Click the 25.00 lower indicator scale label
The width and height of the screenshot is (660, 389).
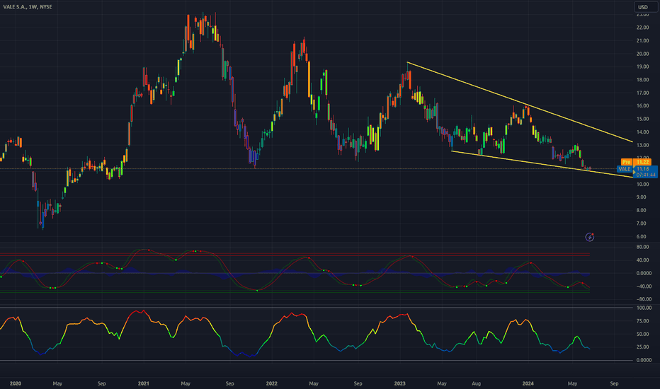pos(643,347)
